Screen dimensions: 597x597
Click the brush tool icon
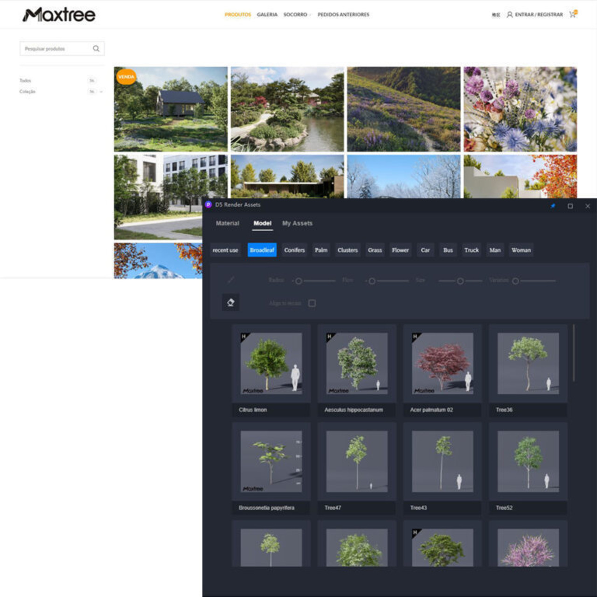point(230,280)
